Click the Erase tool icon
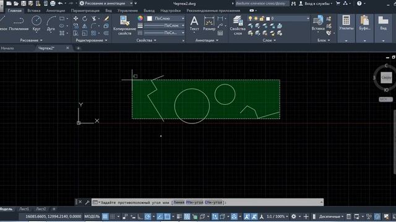The image size is (396, 222). pyautogui.click(x=106, y=18)
